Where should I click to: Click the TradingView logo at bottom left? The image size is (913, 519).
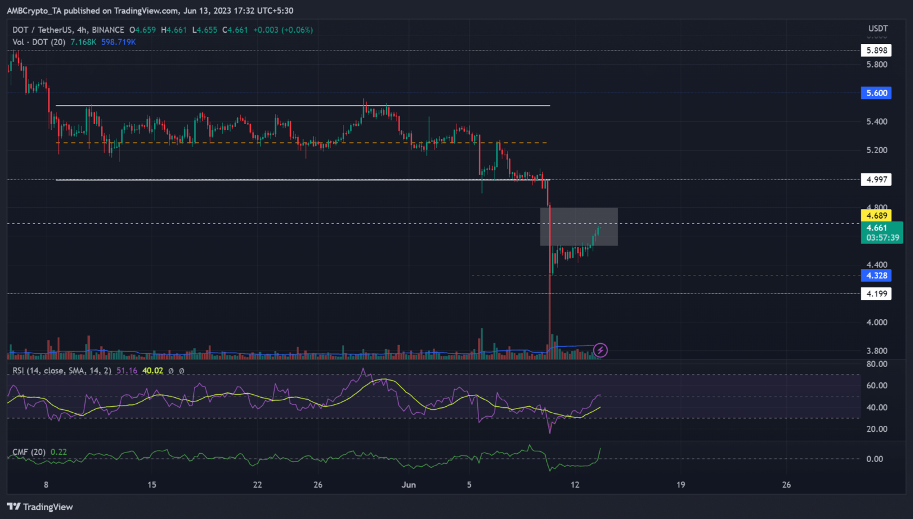(40, 507)
